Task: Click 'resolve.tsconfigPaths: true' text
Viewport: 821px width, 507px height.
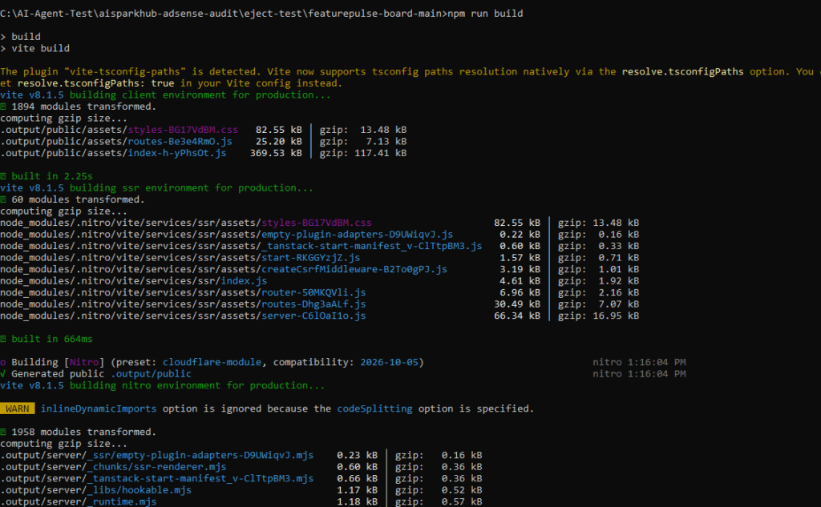Action: pyautogui.click(x=96, y=83)
